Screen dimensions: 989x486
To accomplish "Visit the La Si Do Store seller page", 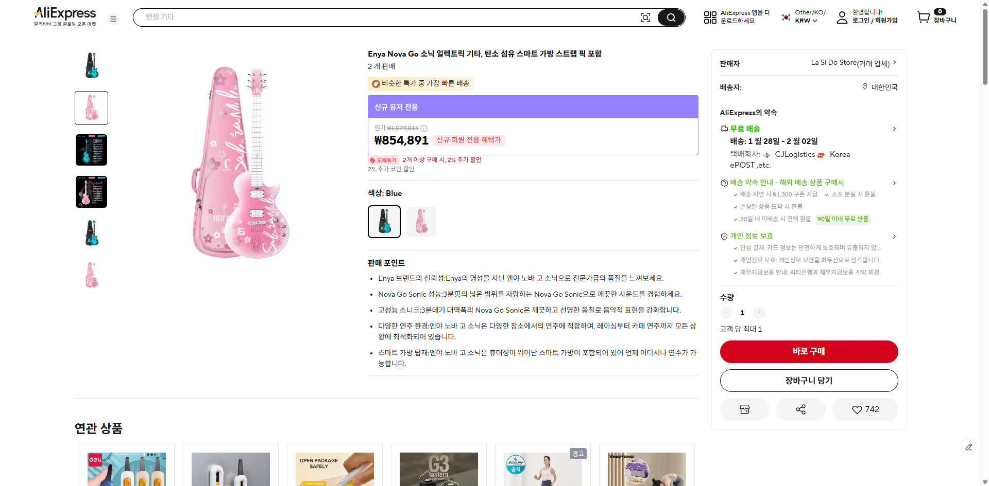I will [849, 63].
